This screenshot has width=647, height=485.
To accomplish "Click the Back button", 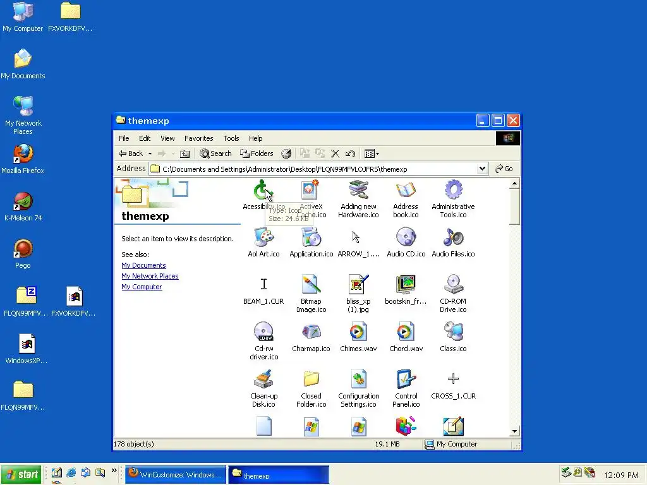I will point(131,154).
